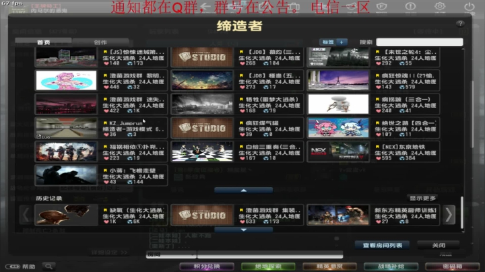The width and height of the screenshot is (485, 272).
Task: Select the 牺牲(噩梦大逃杀) map title
Action: (272, 99)
